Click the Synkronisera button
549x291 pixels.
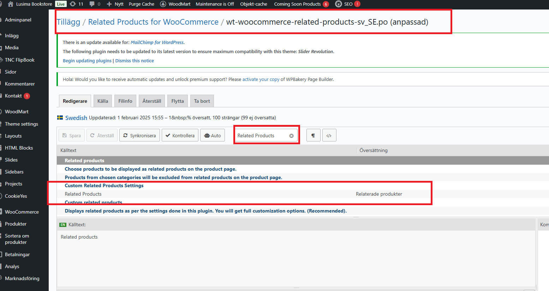pyautogui.click(x=140, y=135)
